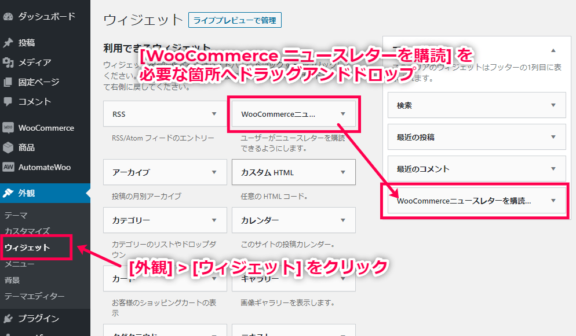Expand the カスタム HTML widget arrow
This screenshot has height=336, width=576.
343,172
